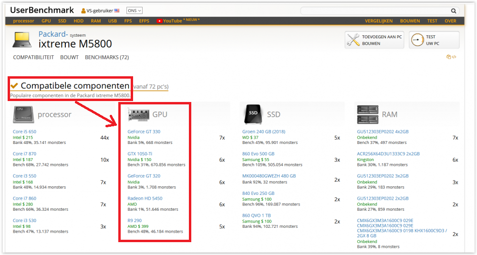Click the laptop system icon
This screenshot has height=255, width=477.
(22, 40)
